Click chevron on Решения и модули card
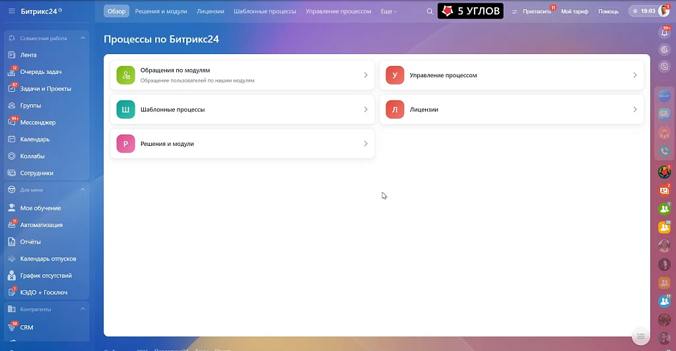This screenshot has height=351, width=676. click(366, 144)
